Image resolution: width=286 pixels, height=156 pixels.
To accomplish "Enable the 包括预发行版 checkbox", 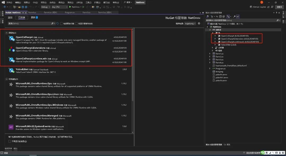I will click(x=61, y=23).
